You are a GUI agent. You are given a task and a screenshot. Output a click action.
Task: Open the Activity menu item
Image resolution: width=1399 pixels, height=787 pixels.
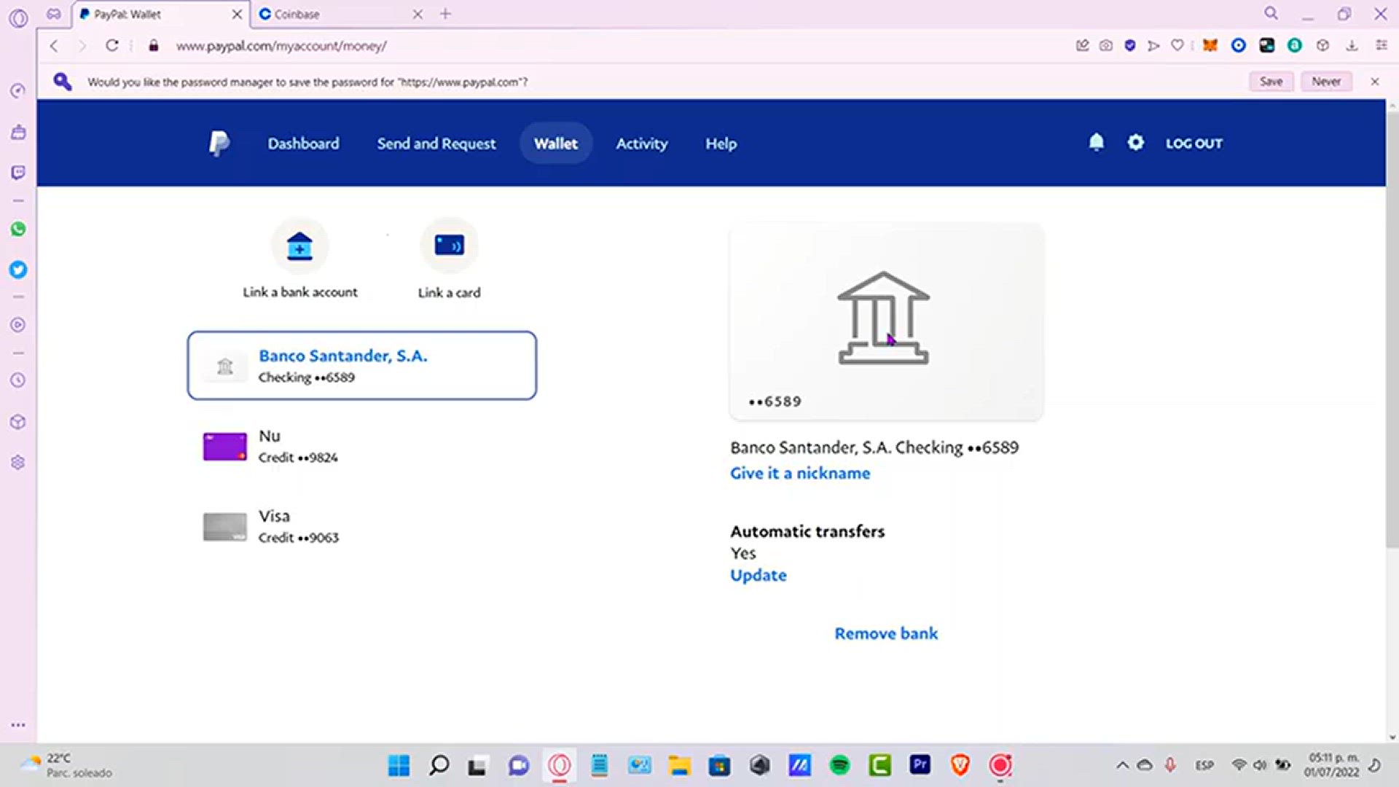pos(641,144)
